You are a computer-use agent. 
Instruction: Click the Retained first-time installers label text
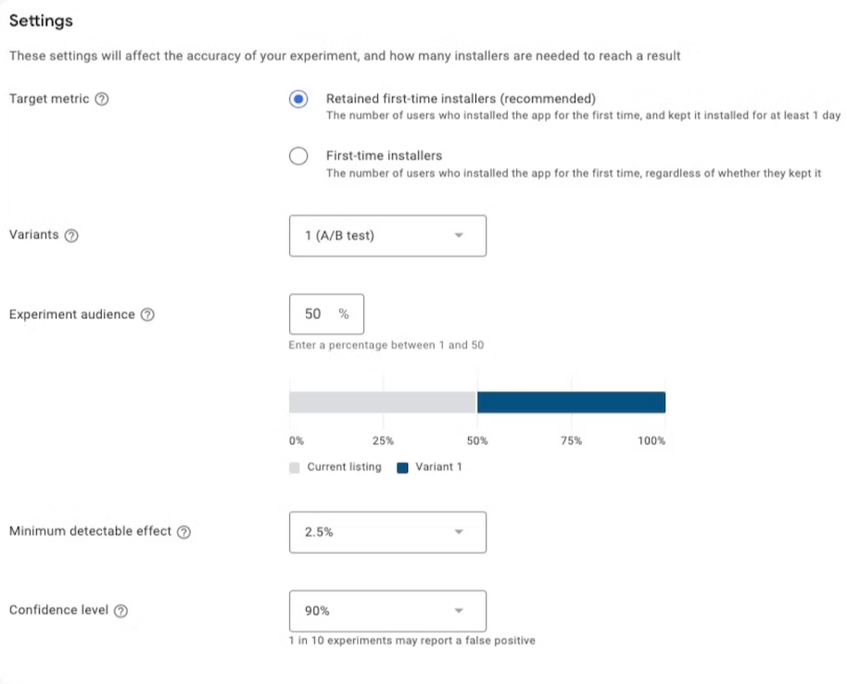pyautogui.click(x=461, y=99)
